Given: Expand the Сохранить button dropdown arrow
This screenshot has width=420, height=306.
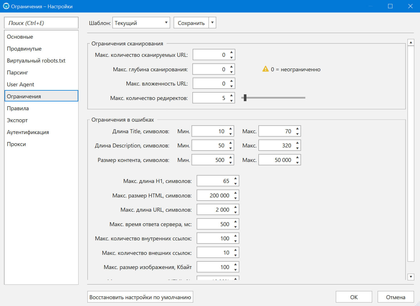Looking at the screenshot, I should click(x=212, y=23).
